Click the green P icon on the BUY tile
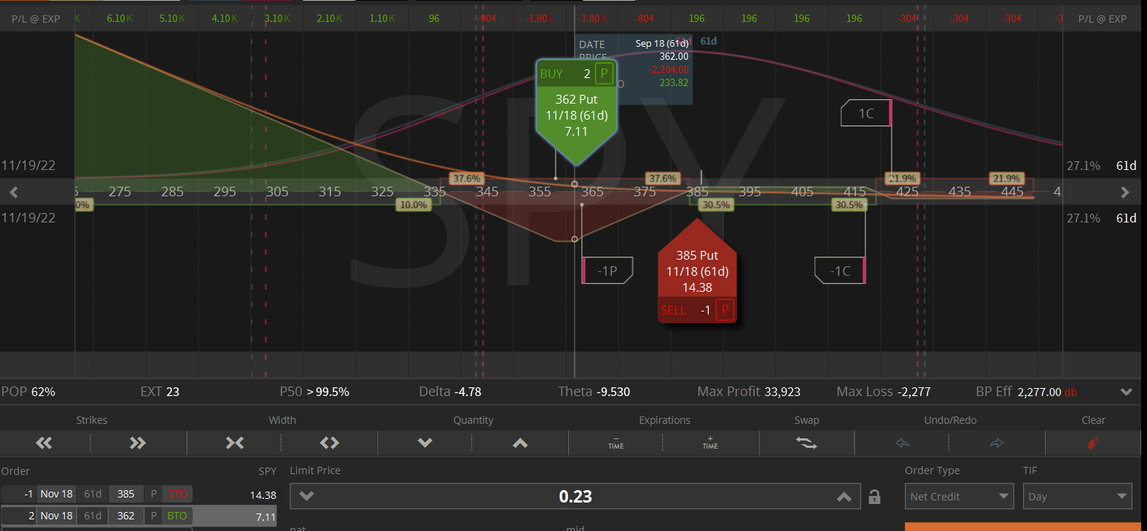 coord(604,74)
